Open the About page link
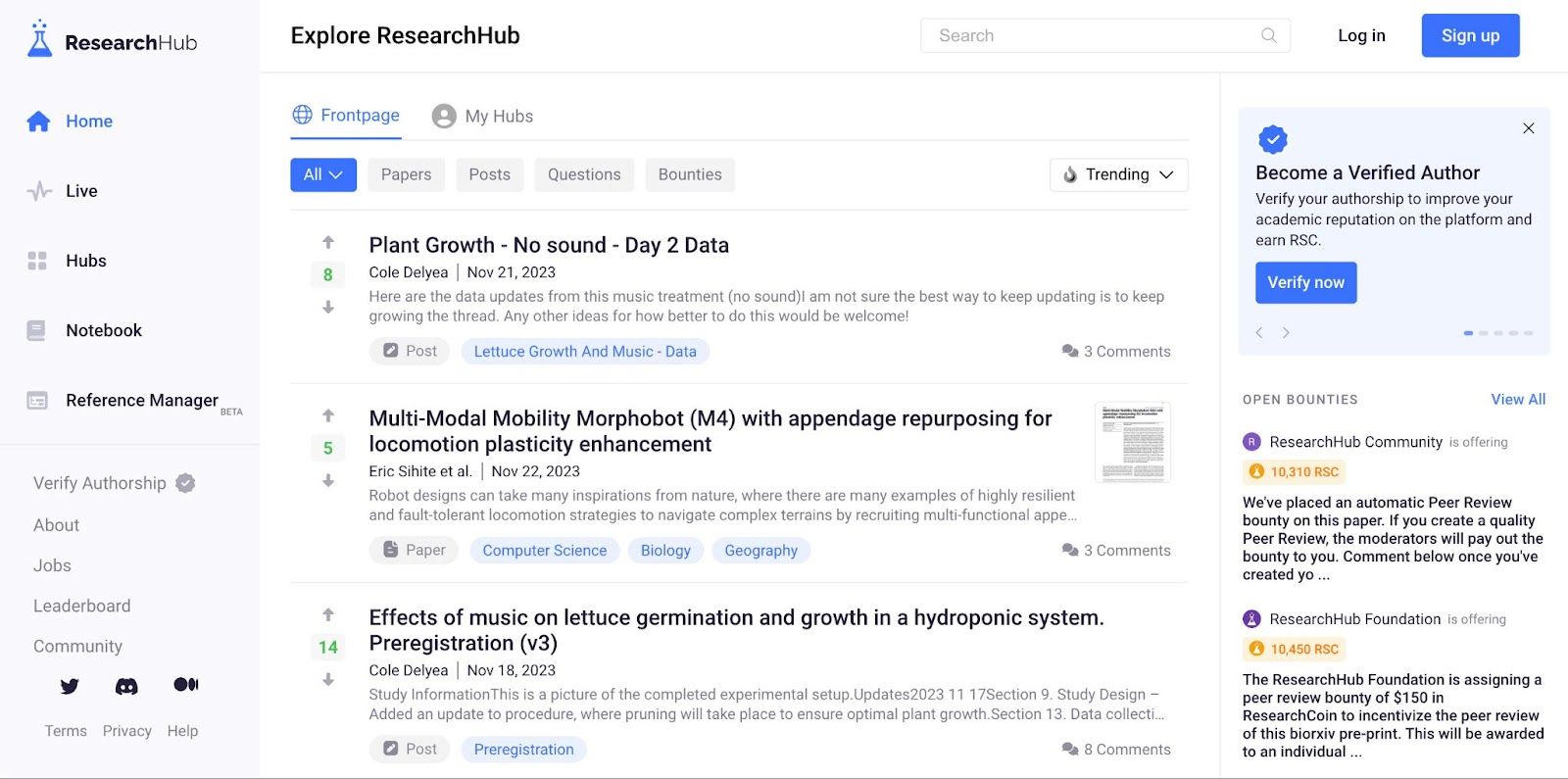Screen dimensions: 1568x779 tap(56, 525)
